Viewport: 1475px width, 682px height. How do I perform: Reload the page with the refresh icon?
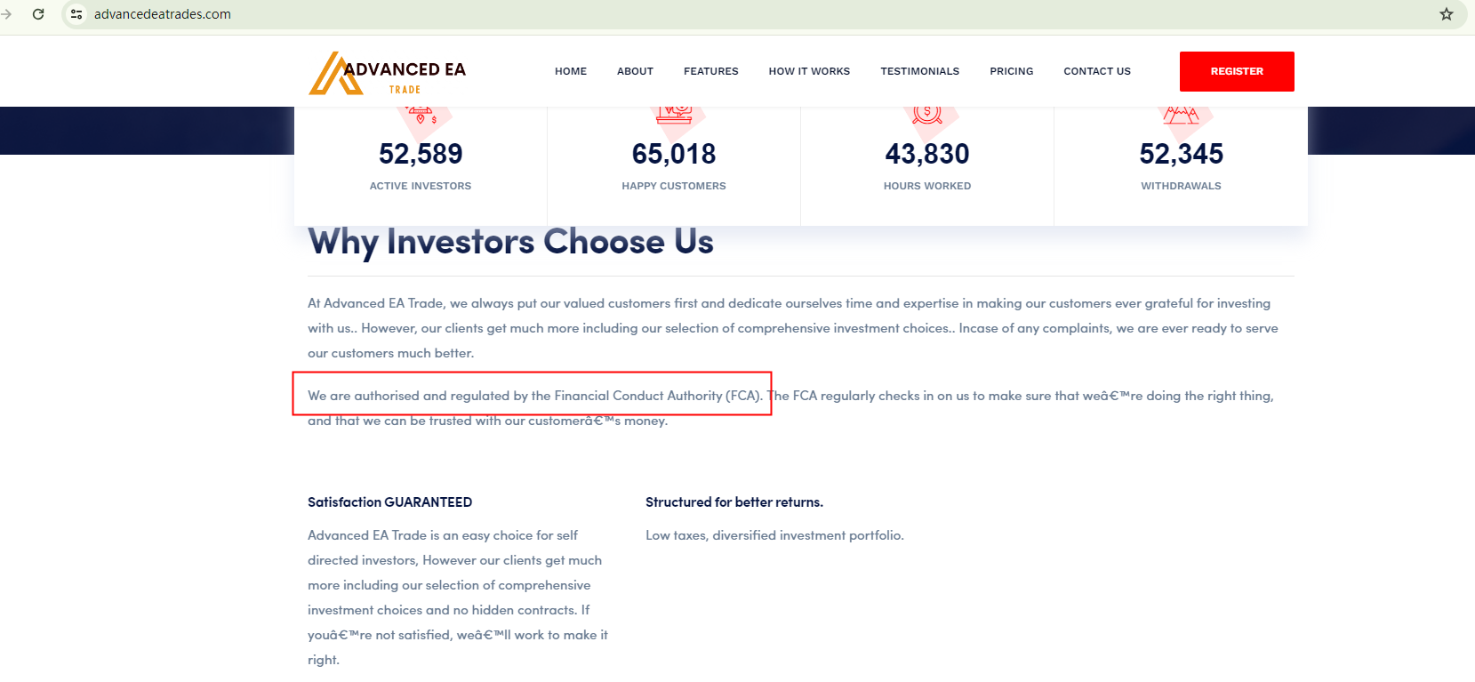point(38,14)
